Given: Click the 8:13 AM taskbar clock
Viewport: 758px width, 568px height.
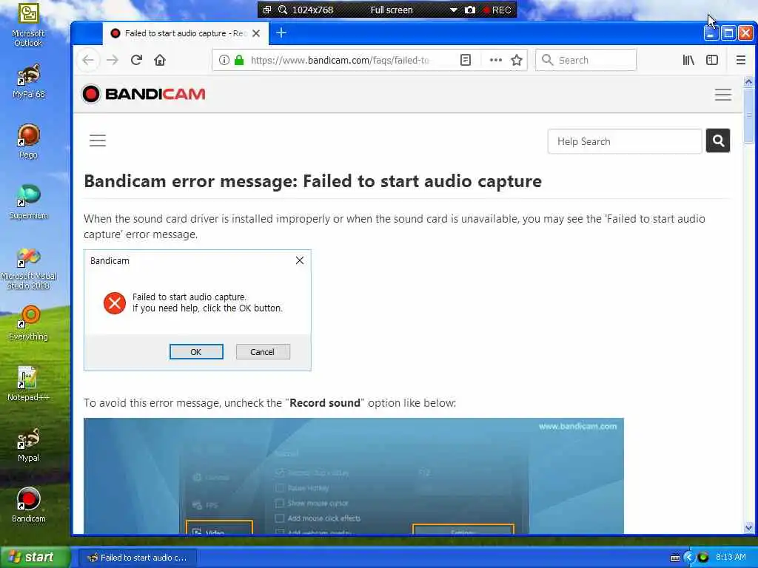Looking at the screenshot, I should [x=731, y=558].
